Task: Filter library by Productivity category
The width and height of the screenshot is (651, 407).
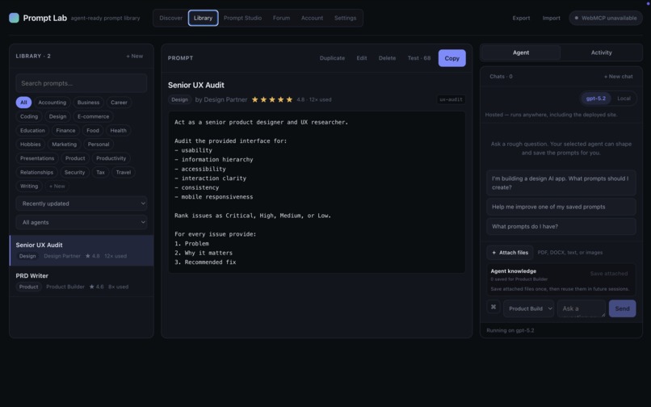Action: tap(111, 158)
